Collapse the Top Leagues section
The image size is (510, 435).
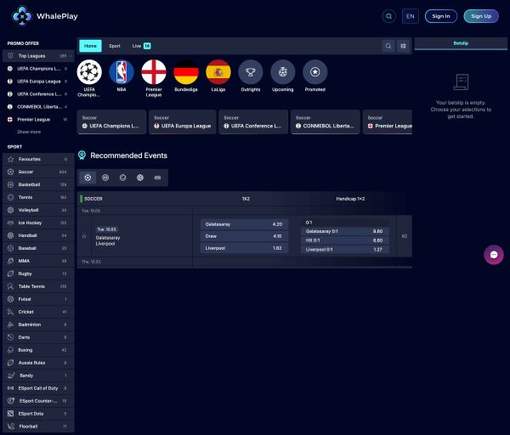pos(38,56)
